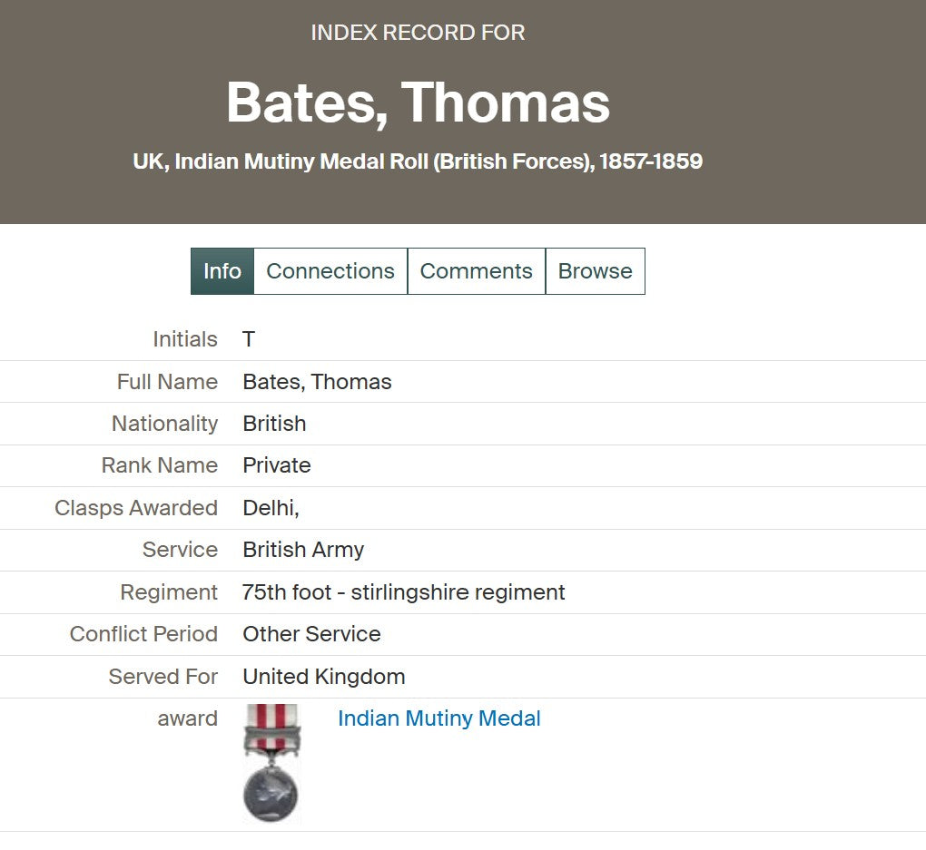926x850 pixels.
Task: Click the 75th foot stirlingshire regiment text
Action: point(403,592)
